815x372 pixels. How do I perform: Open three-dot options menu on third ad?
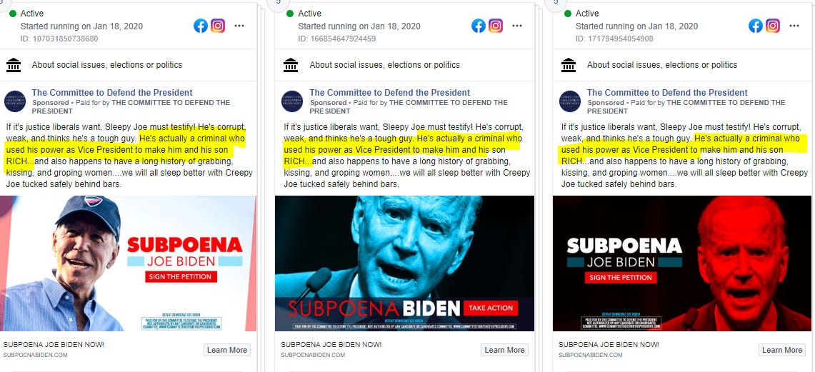click(794, 26)
